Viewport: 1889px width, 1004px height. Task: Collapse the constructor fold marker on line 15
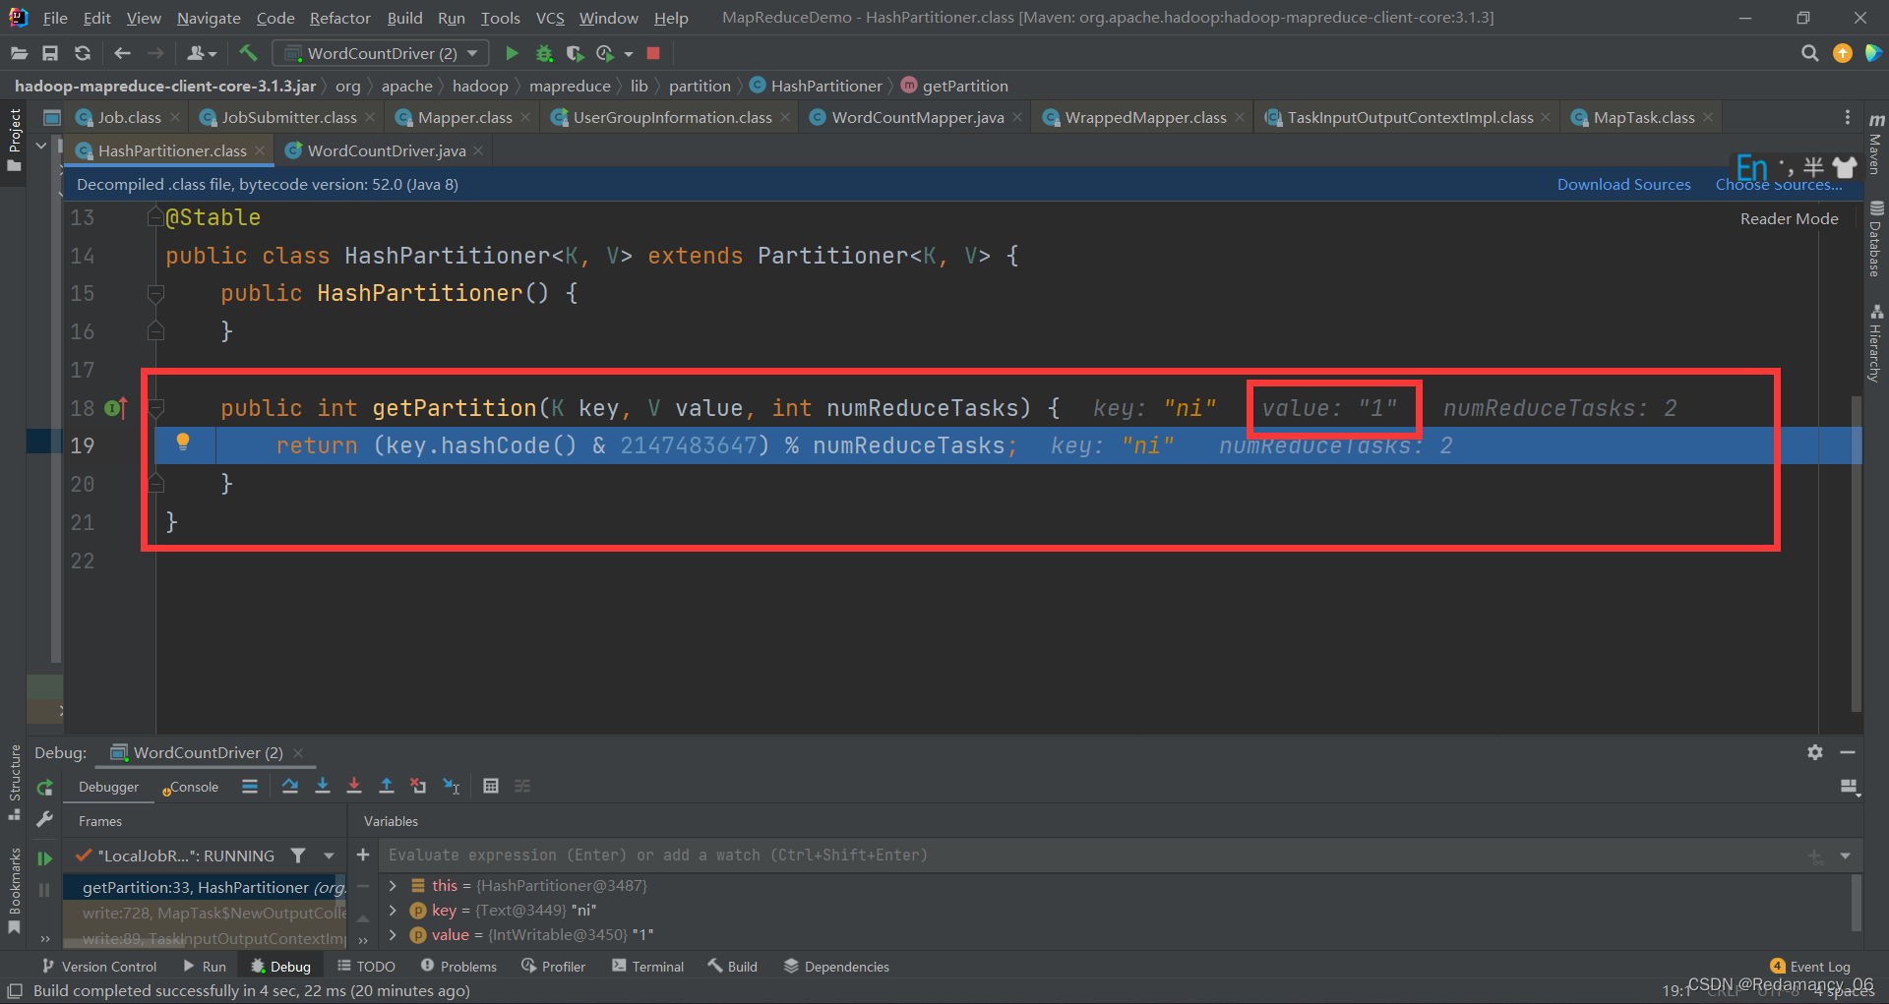[155, 293]
